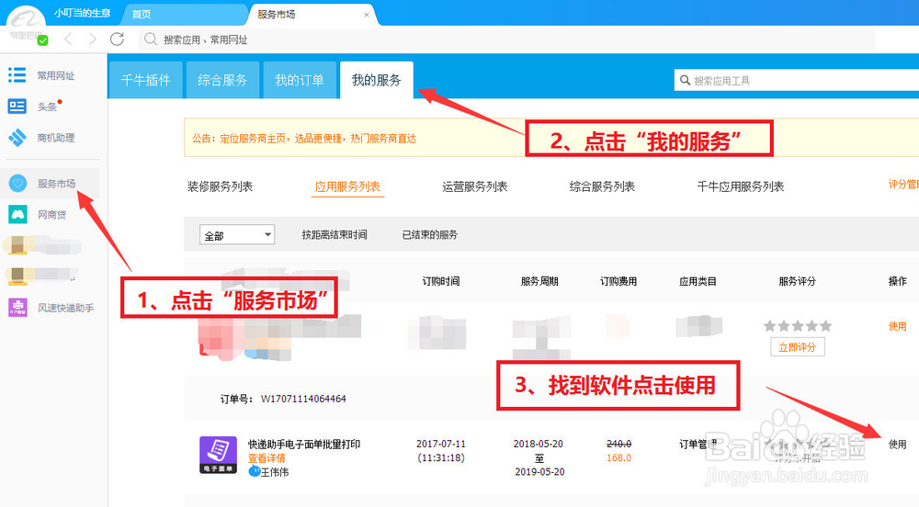Click 使用 for the first service row

click(x=897, y=326)
